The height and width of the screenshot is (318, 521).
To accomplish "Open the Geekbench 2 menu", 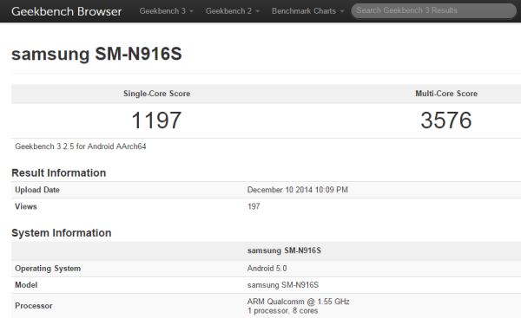I will pyautogui.click(x=232, y=11).
